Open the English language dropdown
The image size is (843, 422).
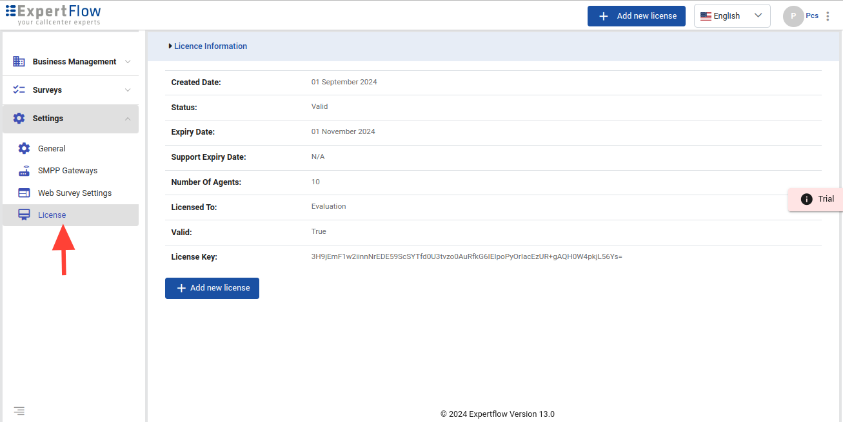pos(731,16)
